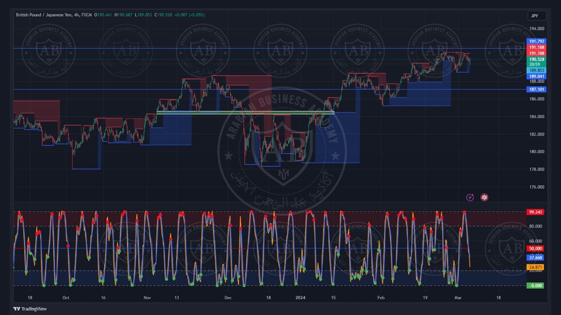Viewport: 561px width, 315px height.
Task: Select the red 50.000 midline label
Action: (536, 248)
